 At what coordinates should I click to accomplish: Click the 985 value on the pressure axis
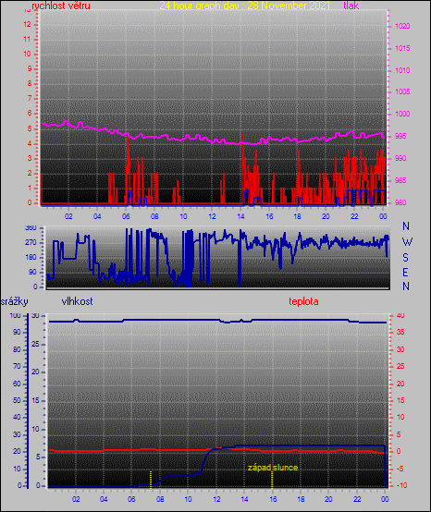tap(400, 180)
